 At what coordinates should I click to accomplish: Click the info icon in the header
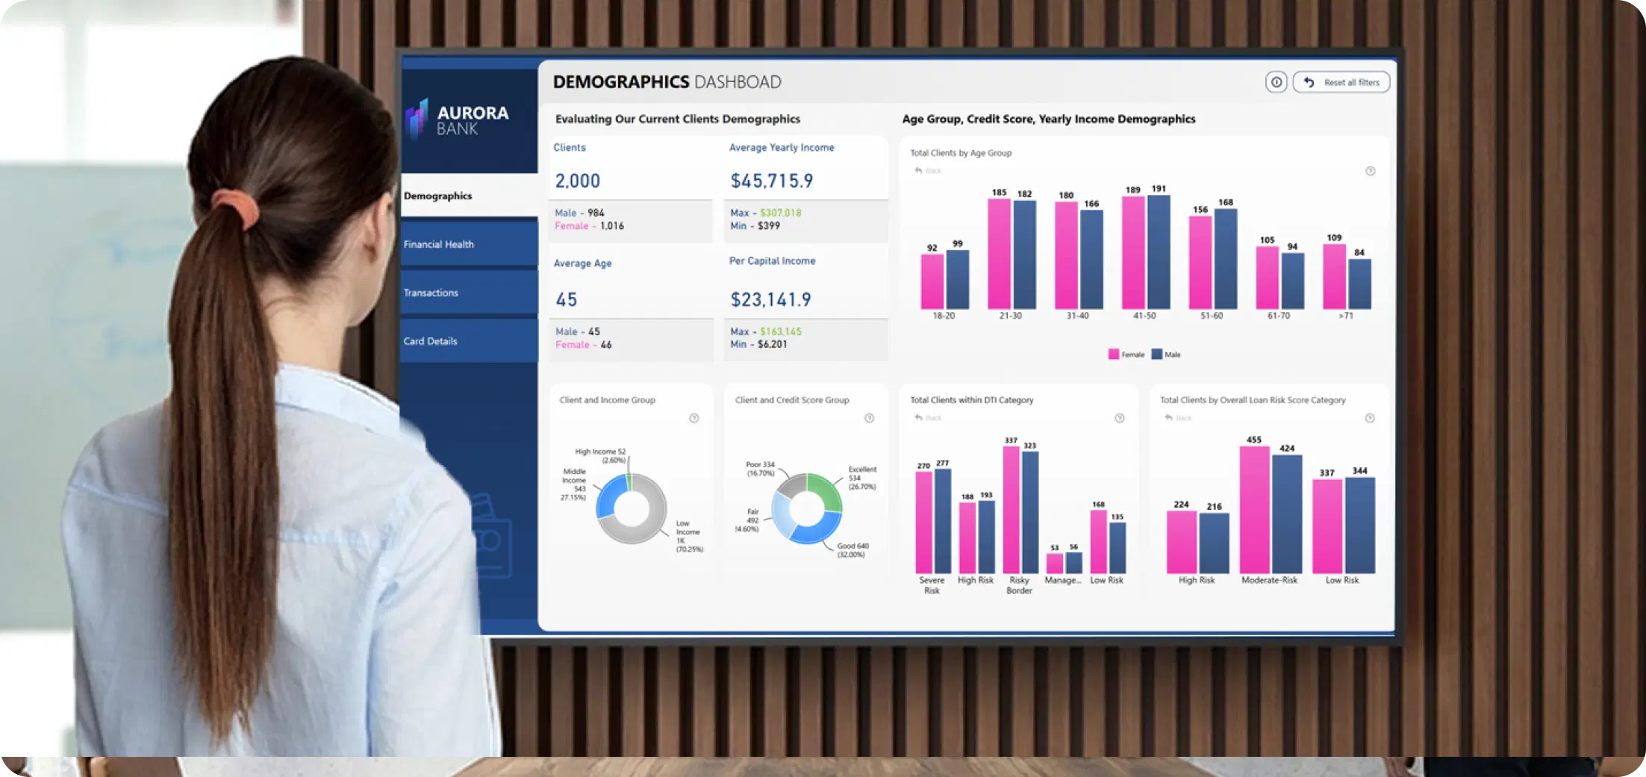(x=1276, y=82)
